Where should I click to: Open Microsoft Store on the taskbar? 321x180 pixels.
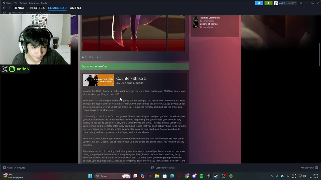165,176
